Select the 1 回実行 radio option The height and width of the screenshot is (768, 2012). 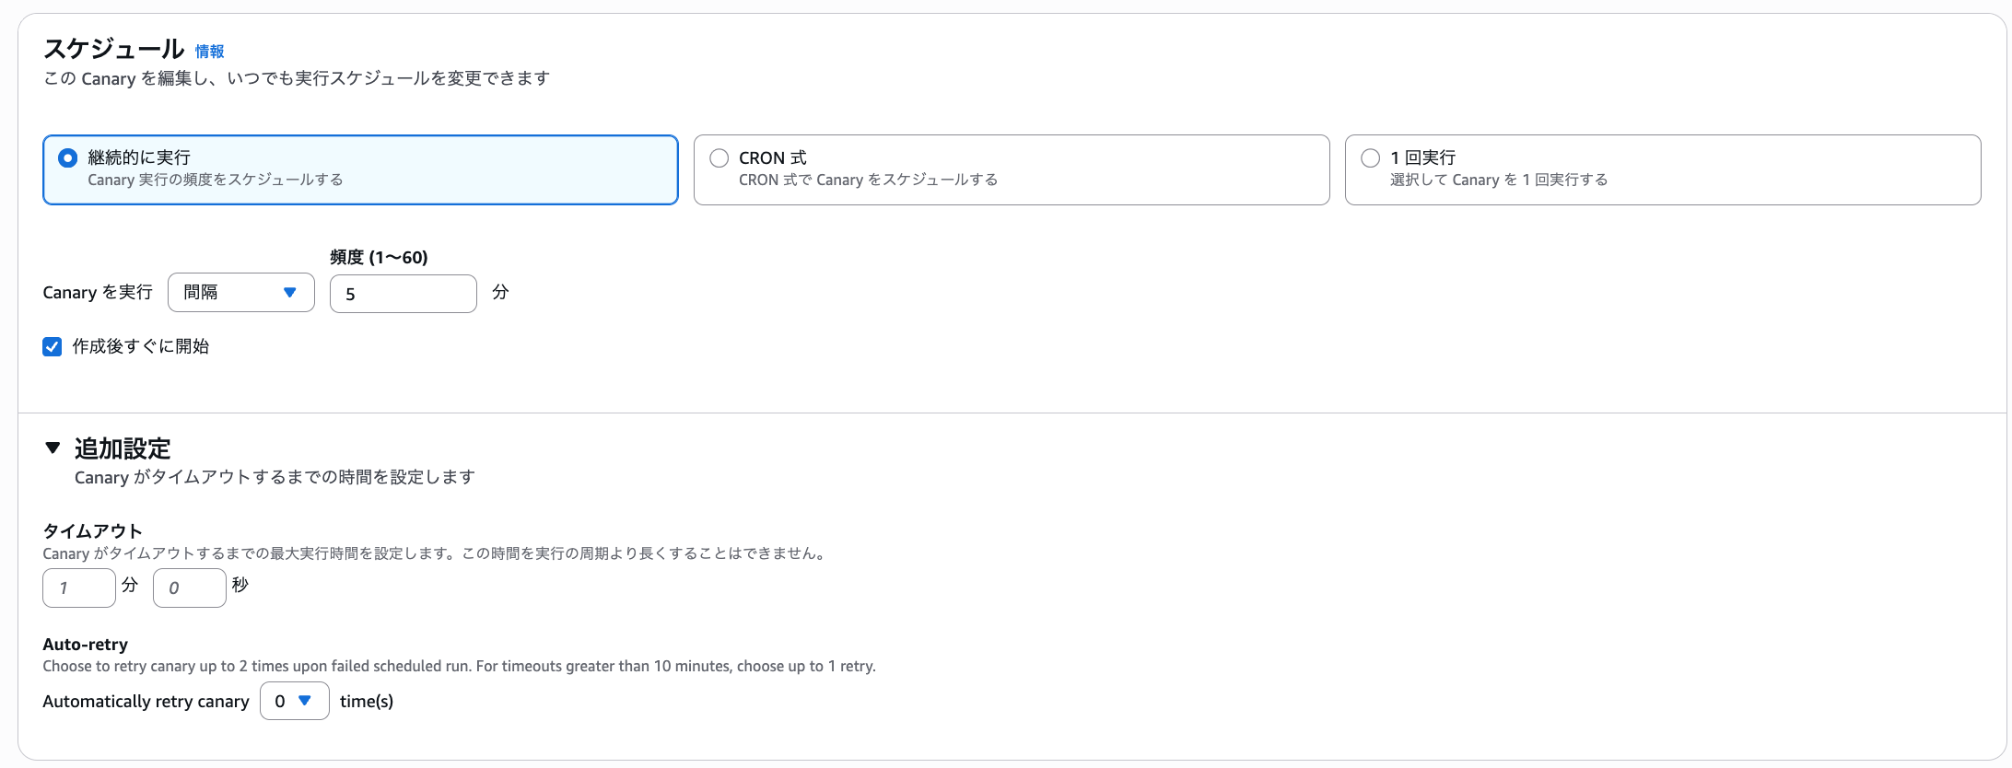click(x=1370, y=158)
